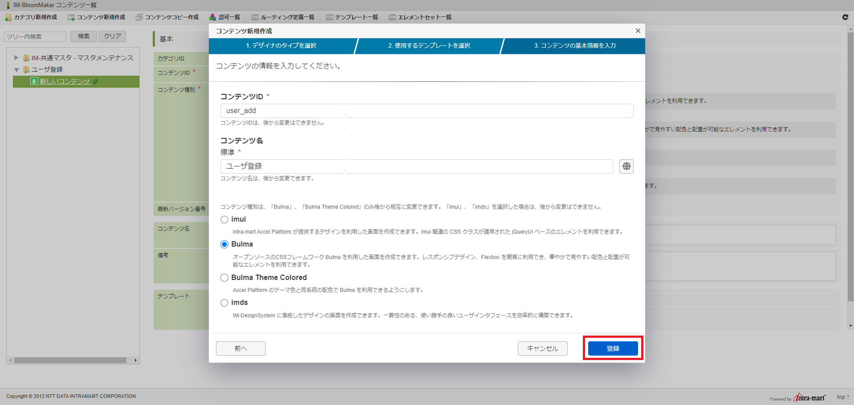Viewport: 854px width, 405px height.
Task: Collapse the ユーザ登録 tree node
Action: click(x=16, y=69)
